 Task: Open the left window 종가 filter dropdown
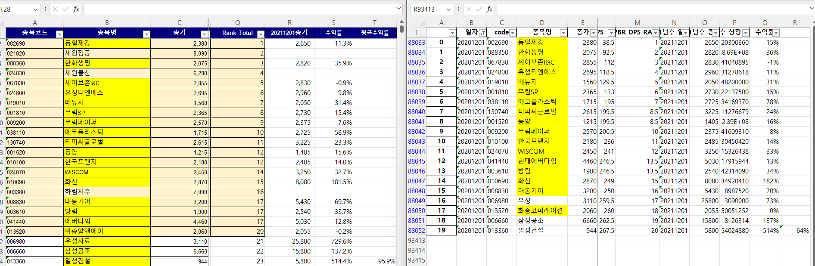204,34
